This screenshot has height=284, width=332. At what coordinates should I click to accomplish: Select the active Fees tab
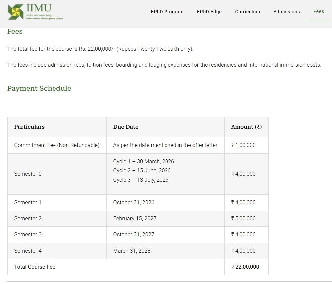tap(318, 11)
